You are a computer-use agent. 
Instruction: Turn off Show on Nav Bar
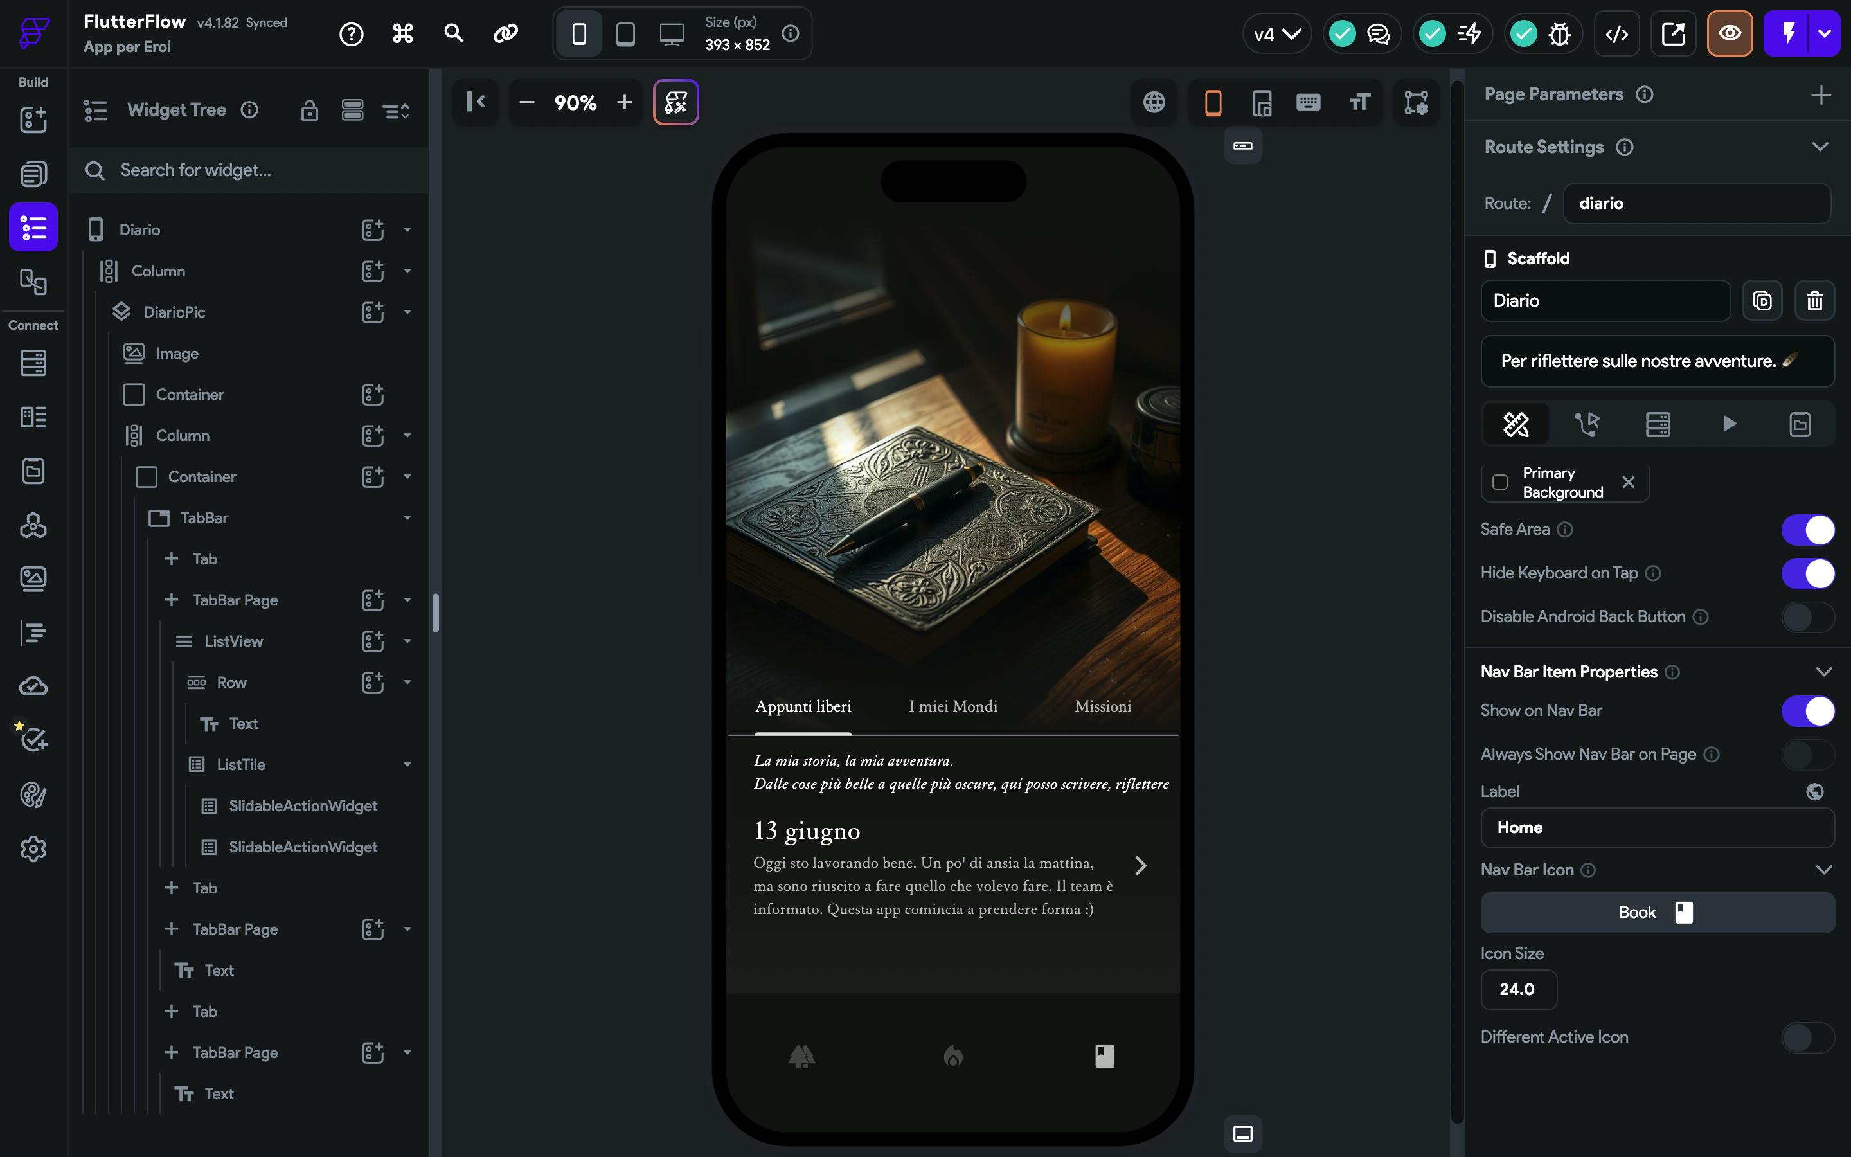coord(1807,711)
